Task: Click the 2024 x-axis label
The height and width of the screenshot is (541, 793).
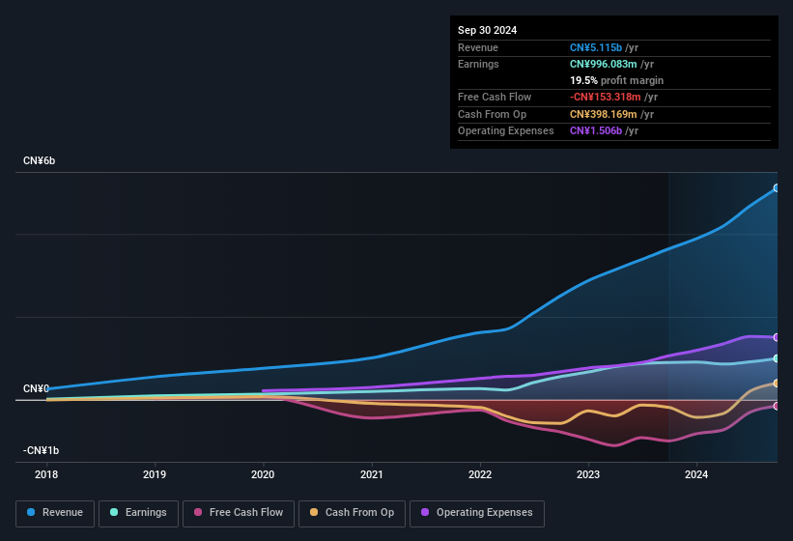Action: (x=696, y=474)
